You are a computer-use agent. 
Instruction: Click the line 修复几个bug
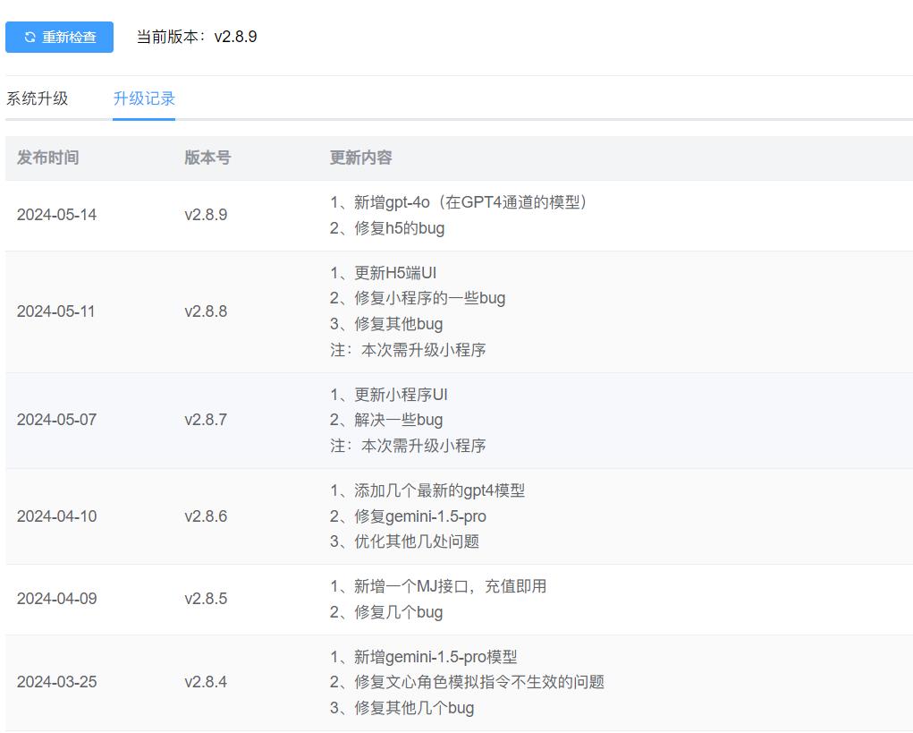tap(386, 612)
